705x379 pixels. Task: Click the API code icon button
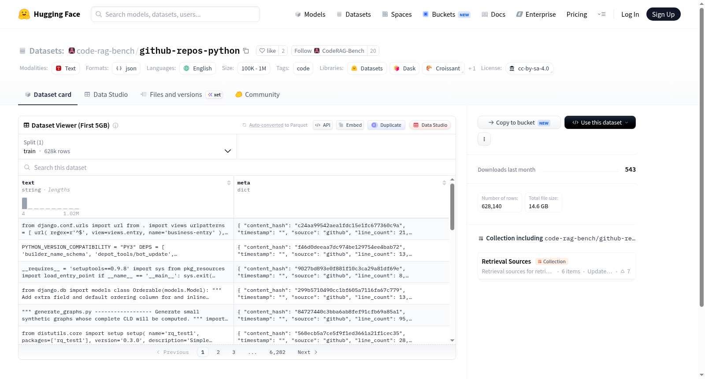[323, 125]
